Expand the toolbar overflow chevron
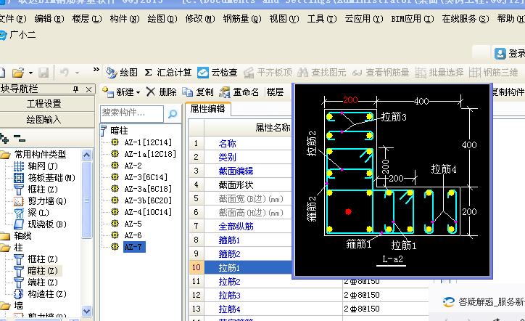Screen dimensions: 525x321 pos(96,70)
